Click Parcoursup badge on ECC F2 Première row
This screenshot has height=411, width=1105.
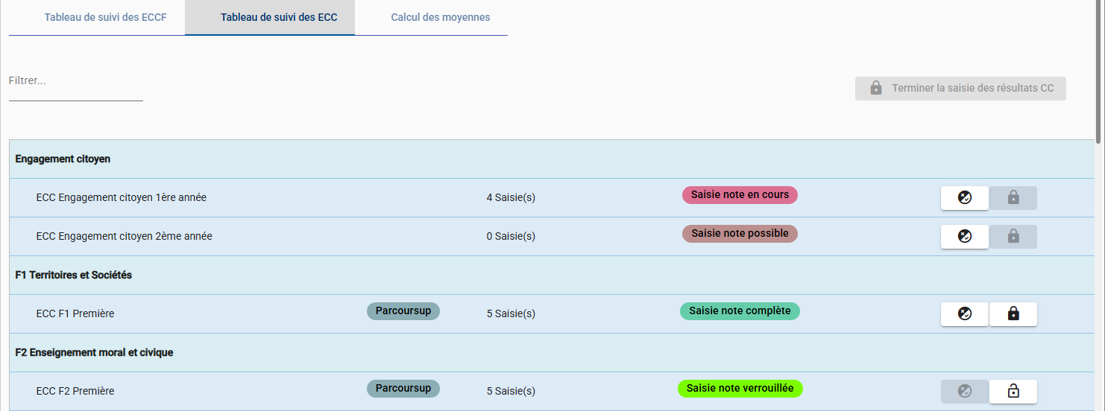pos(403,389)
